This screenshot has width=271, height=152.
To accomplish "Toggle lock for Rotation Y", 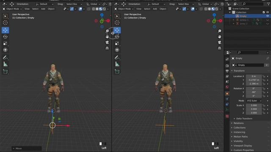I will (x=264, y=92).
